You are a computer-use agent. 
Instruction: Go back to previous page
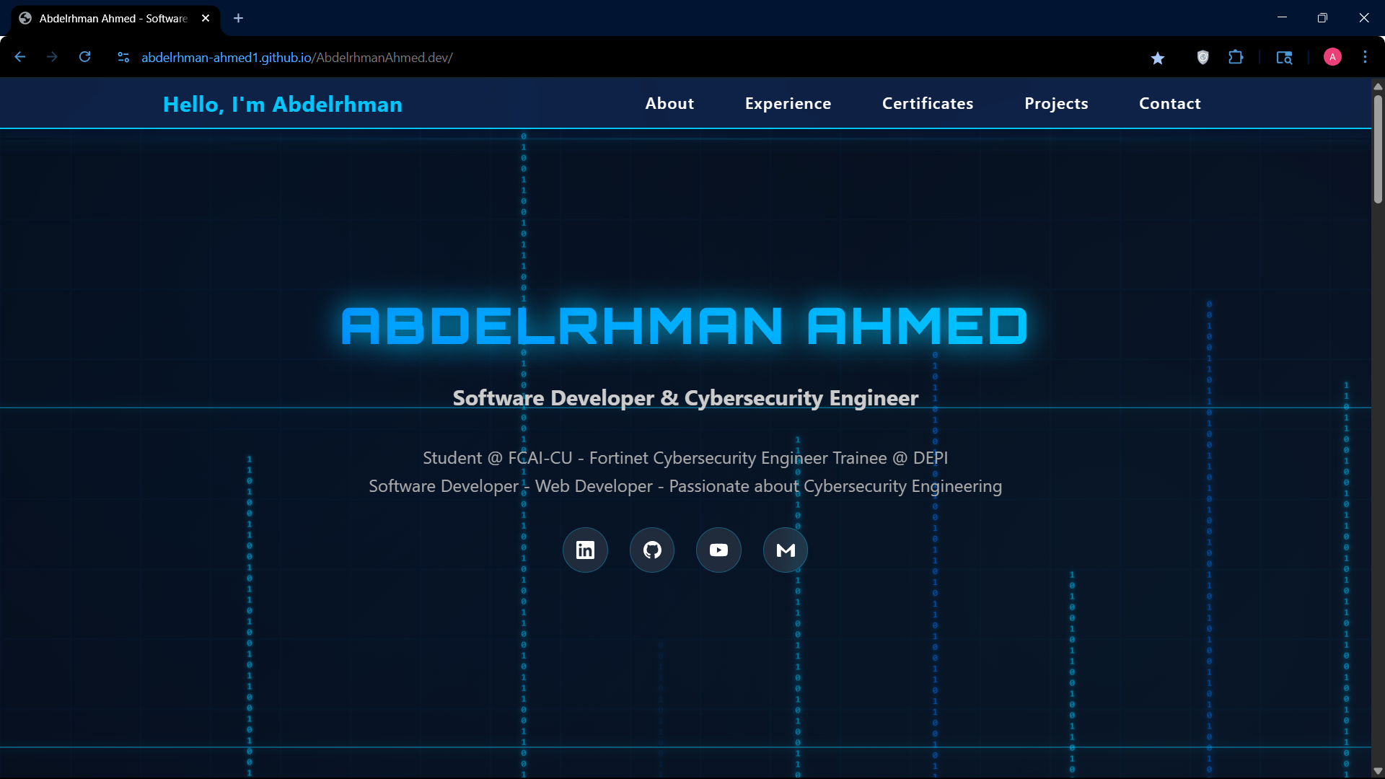[20, 57]
